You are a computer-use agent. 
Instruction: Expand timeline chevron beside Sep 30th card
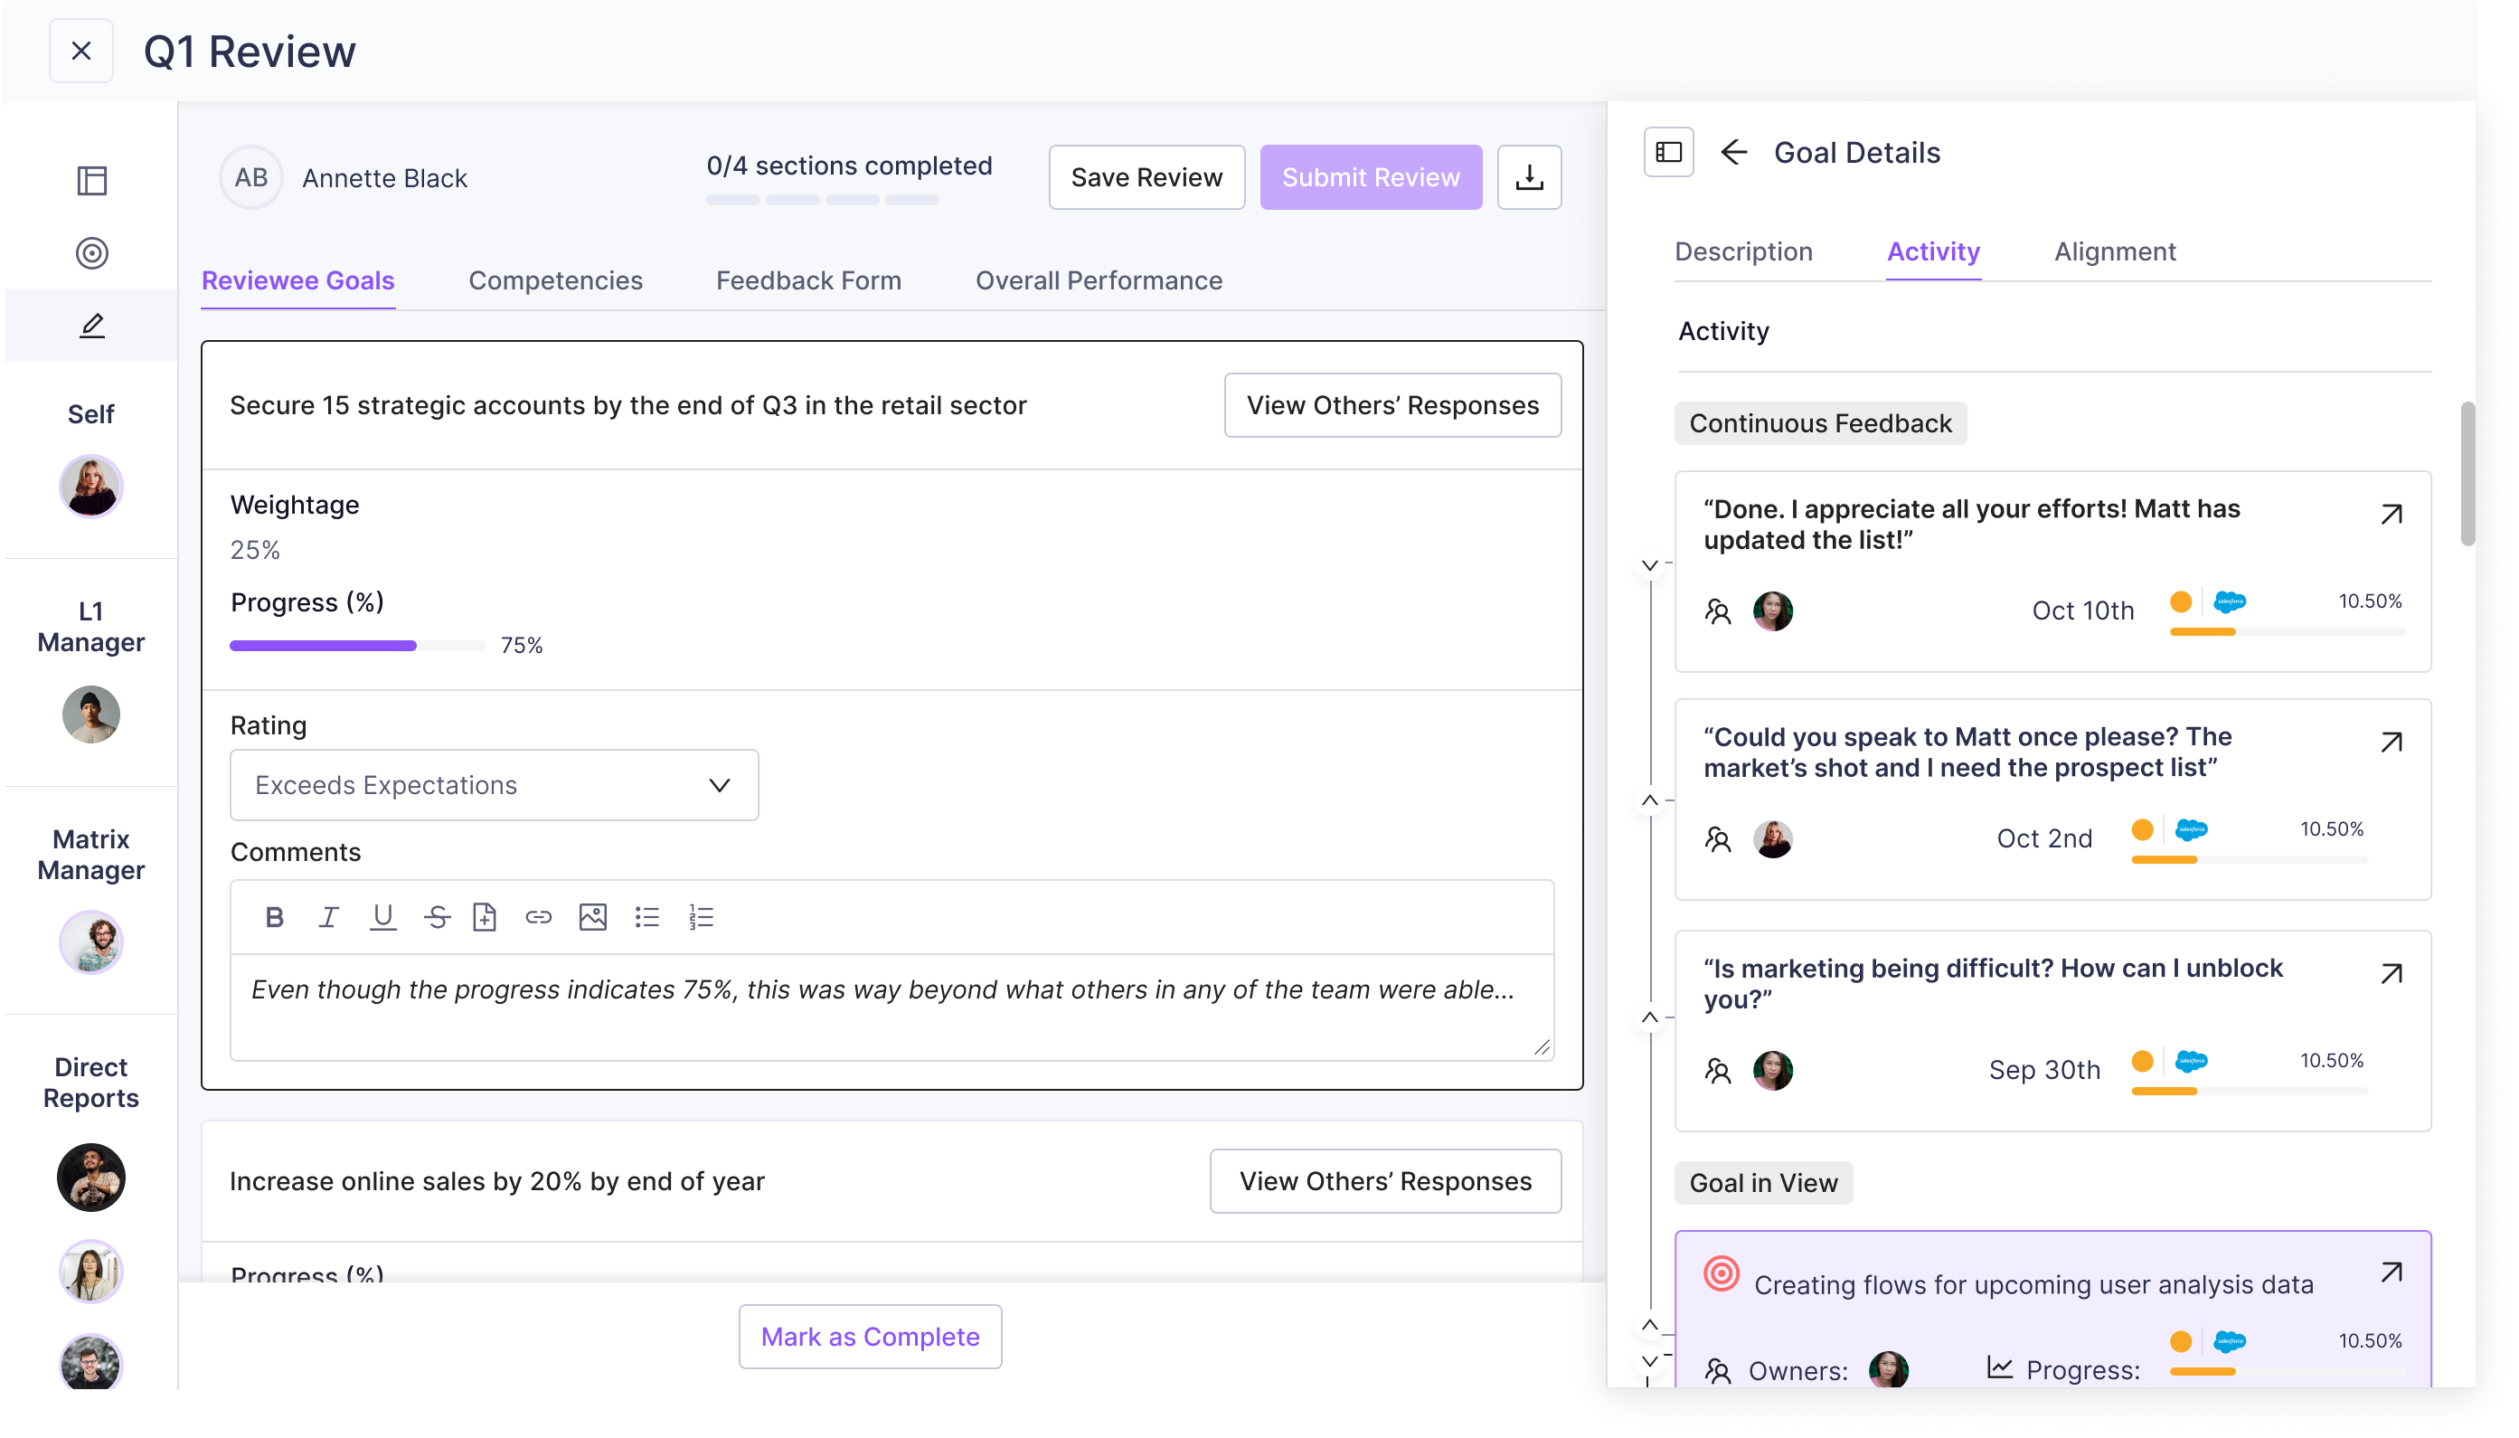1650,1017
